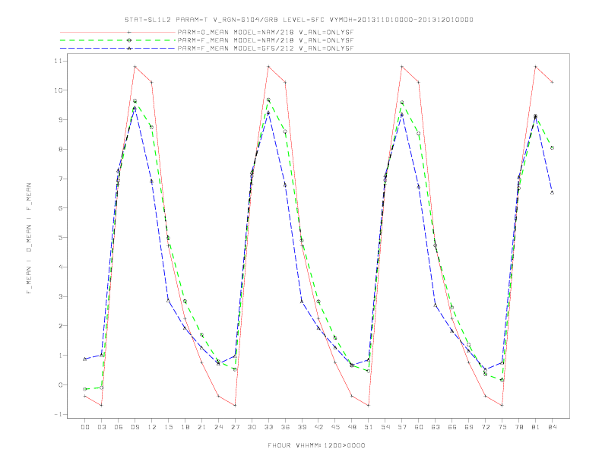The height and width of the screenshot is (465, 602).
Task: Click x-axis forecast hour label 69
Action: click(469, 427)
